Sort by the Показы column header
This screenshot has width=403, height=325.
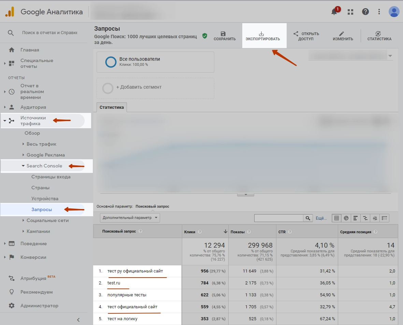tap(238, 232)
